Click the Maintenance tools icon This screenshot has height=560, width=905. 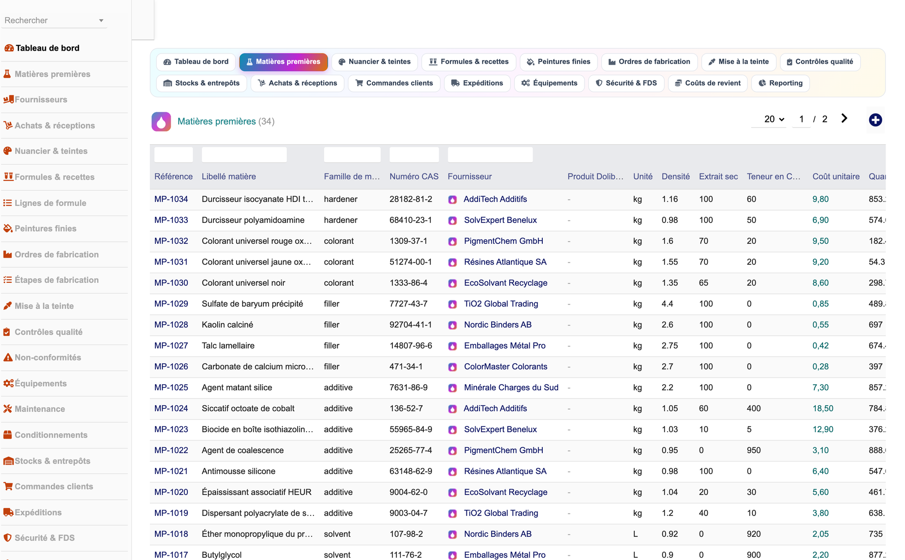pyautogui.click(x=8, y=409)
